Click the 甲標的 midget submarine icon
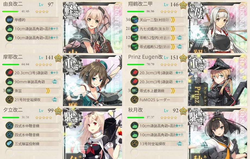The width and height of the screenshot is (250, 159). pos(10,20)
